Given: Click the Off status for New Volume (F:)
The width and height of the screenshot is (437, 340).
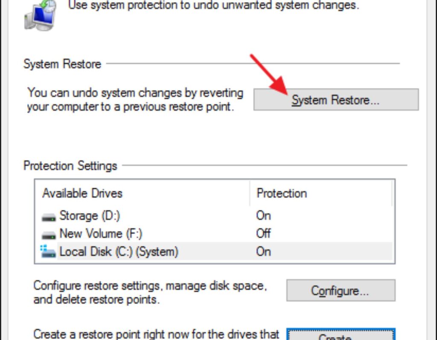Looking at the screenshot, I should pos(263,233).
